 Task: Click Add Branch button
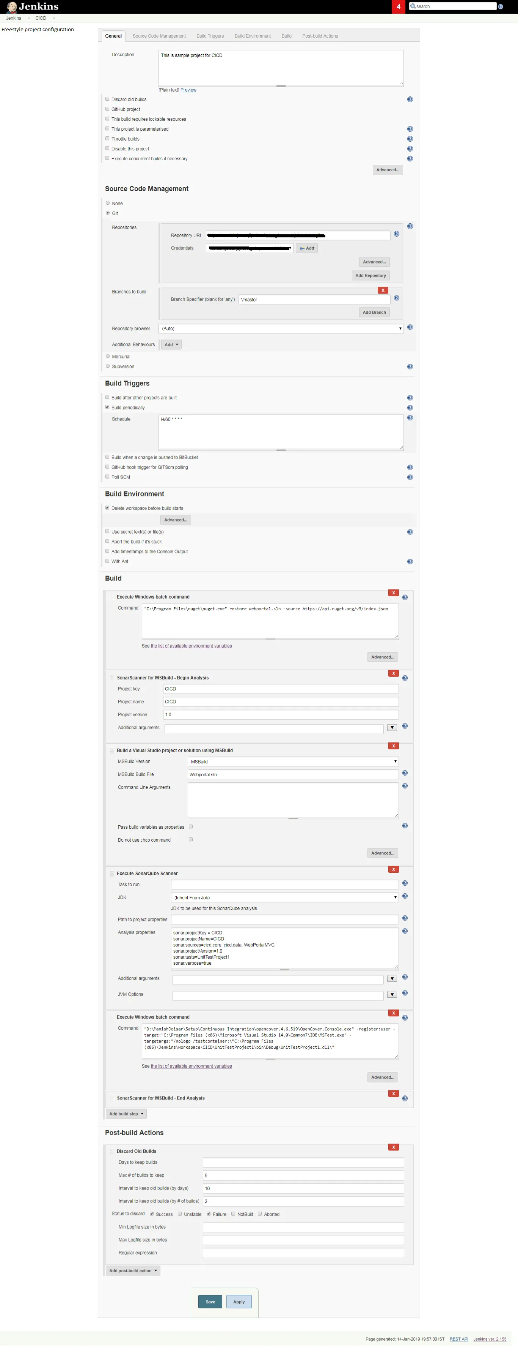click(x=375, y=313)
